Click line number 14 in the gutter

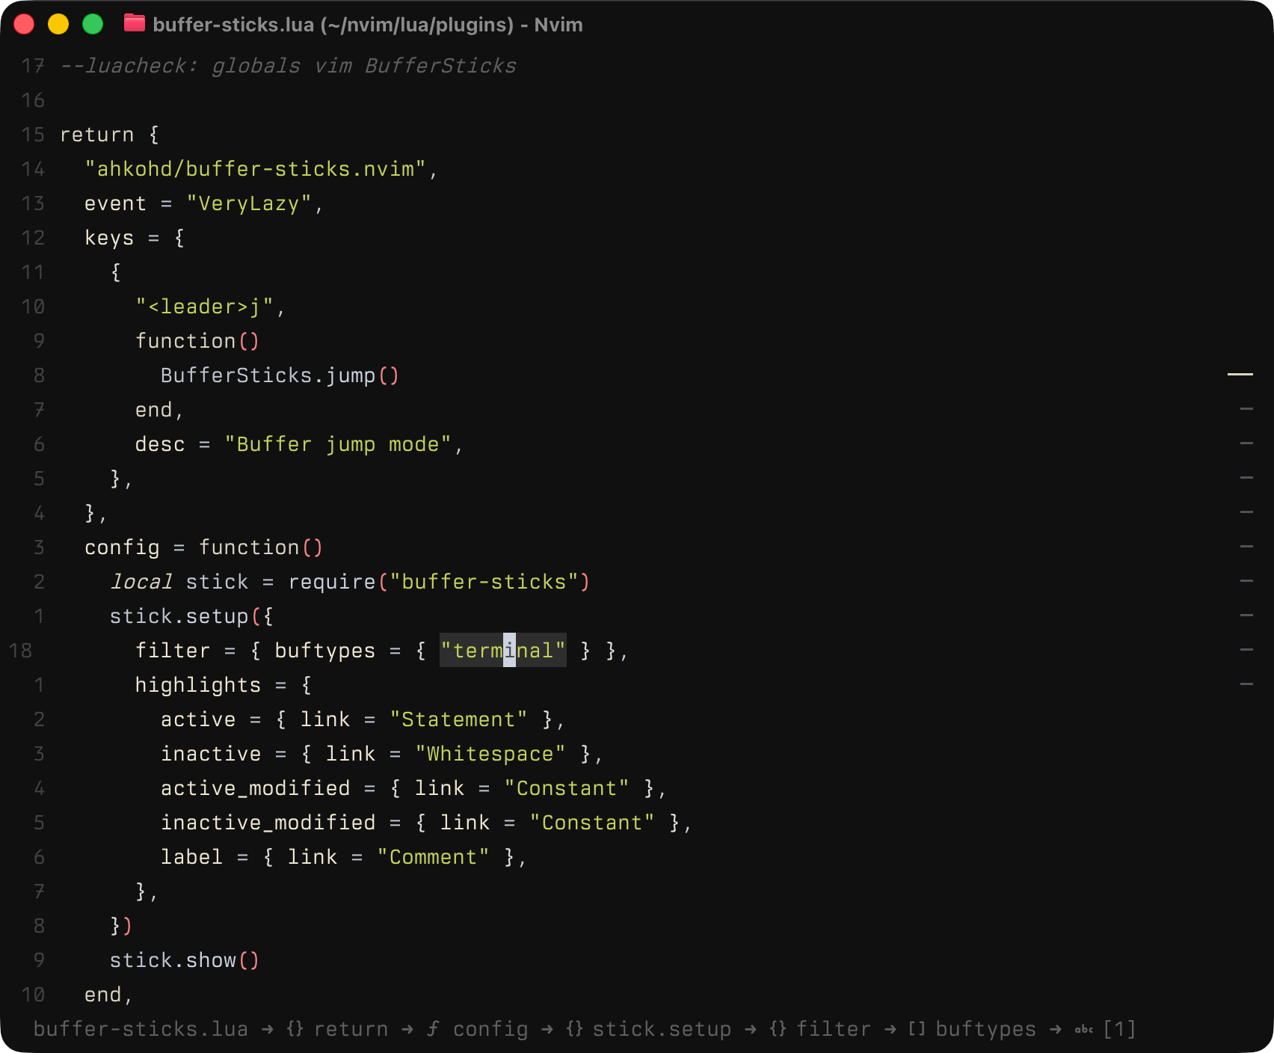33,169
